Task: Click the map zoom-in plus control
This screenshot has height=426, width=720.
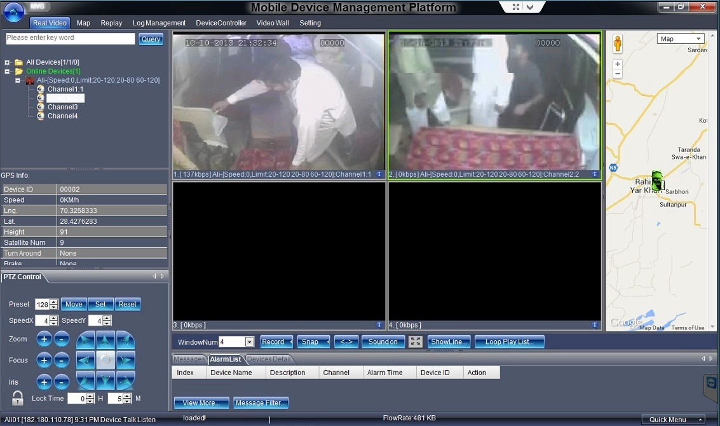Action: 618,64
